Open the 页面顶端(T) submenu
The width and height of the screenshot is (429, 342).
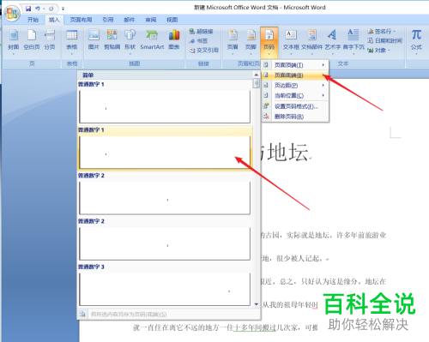295,65
